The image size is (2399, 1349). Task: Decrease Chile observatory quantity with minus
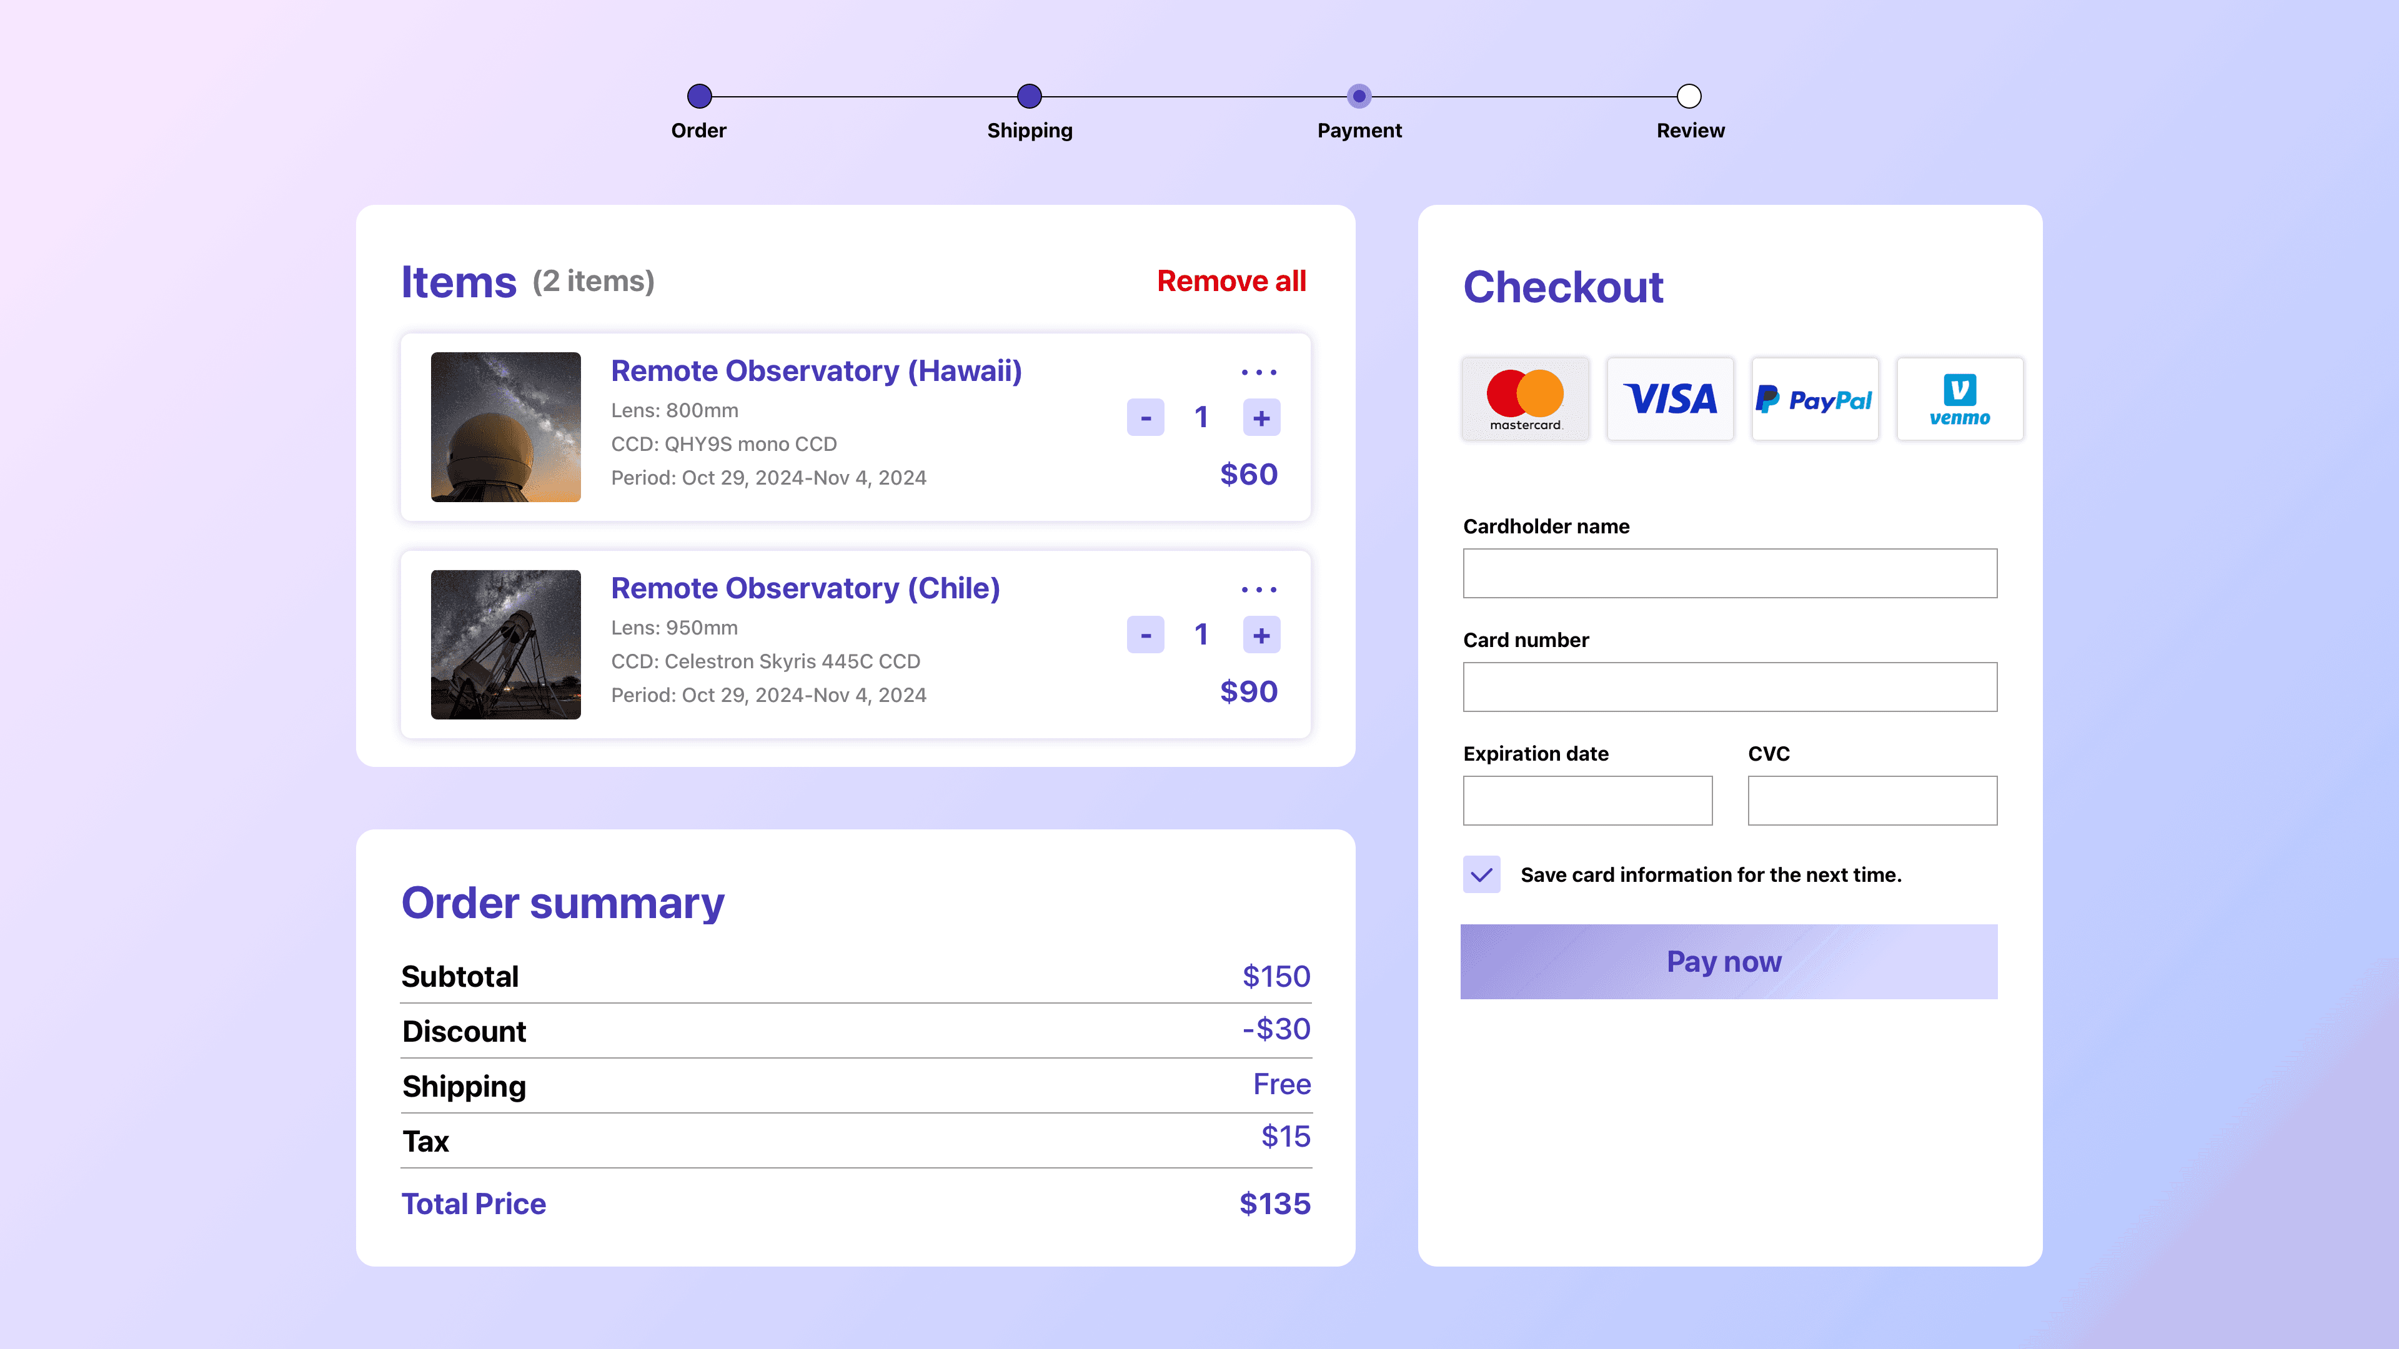(x=1146, y=635)
